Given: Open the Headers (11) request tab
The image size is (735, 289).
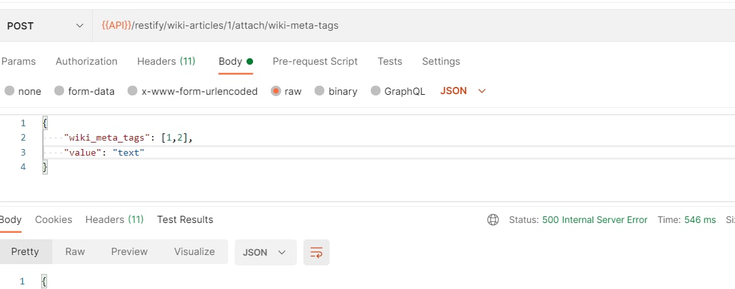Looking at the screenshot, I should click(166, 61).
